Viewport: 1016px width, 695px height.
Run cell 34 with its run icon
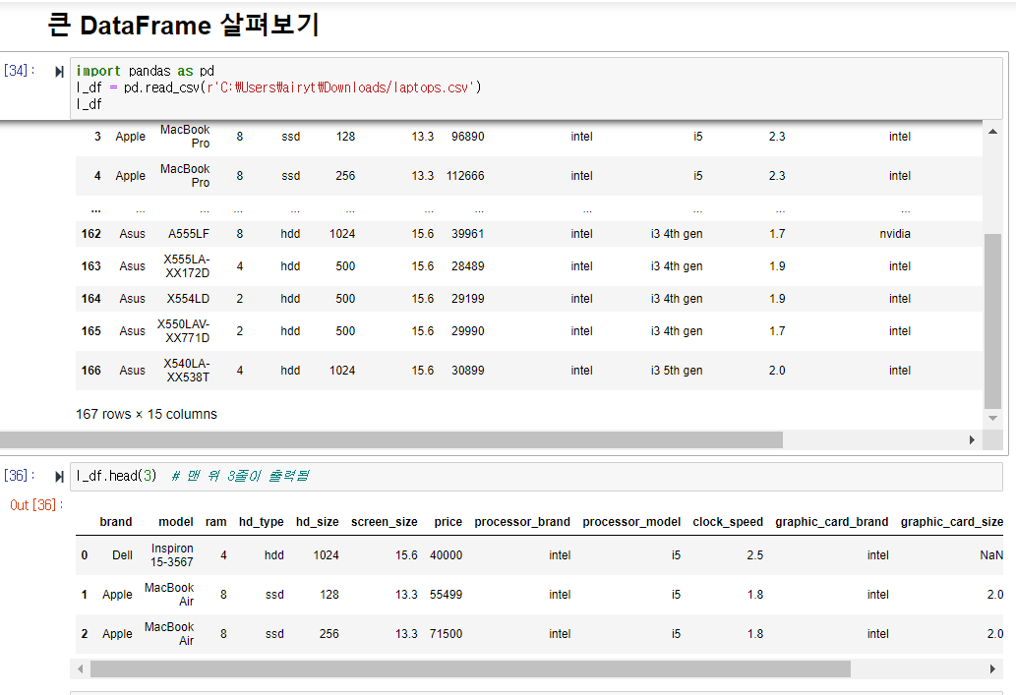coord(60,71)
